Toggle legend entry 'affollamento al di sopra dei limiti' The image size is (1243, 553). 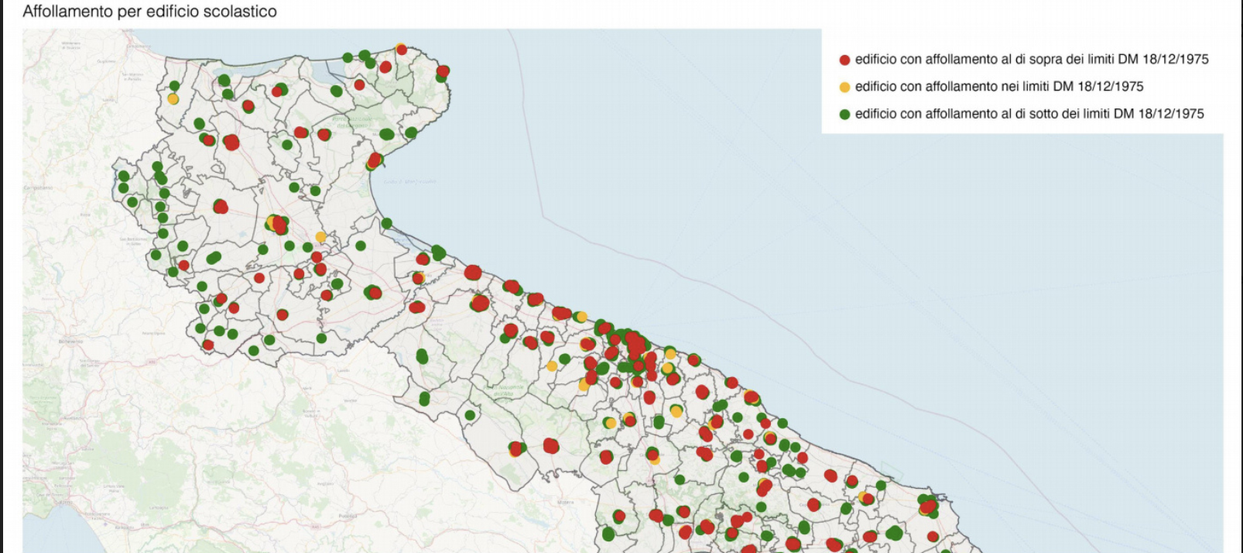[x=1031, y=60]
